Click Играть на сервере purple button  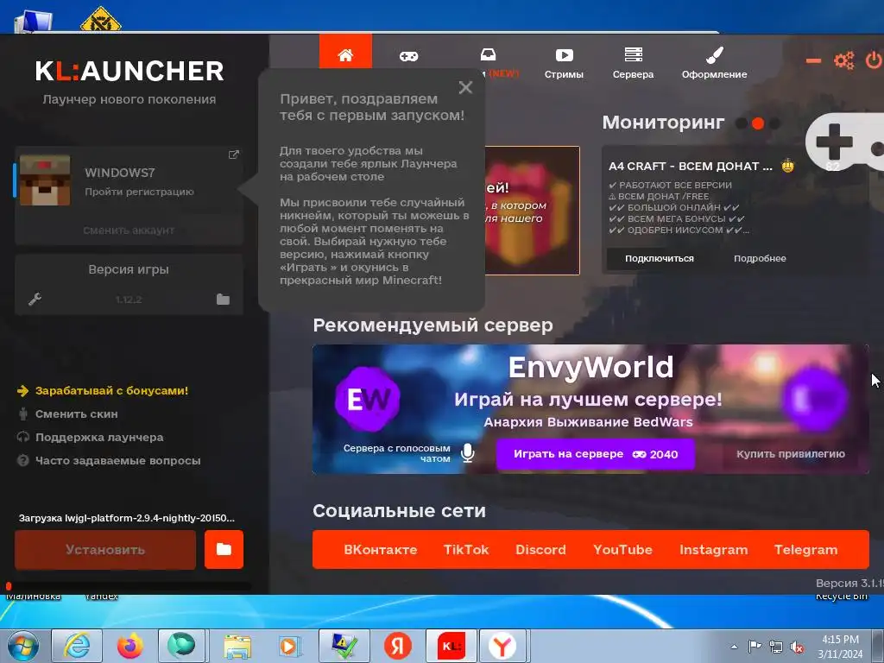pos(596,454)
